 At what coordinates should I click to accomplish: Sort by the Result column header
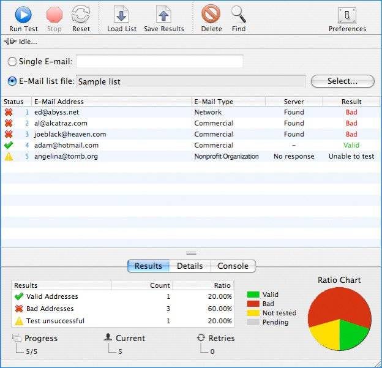(351, 102)
